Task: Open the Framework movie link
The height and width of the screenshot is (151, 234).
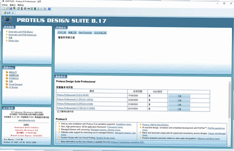Action: pyautogui.click(x=115, y=127)
